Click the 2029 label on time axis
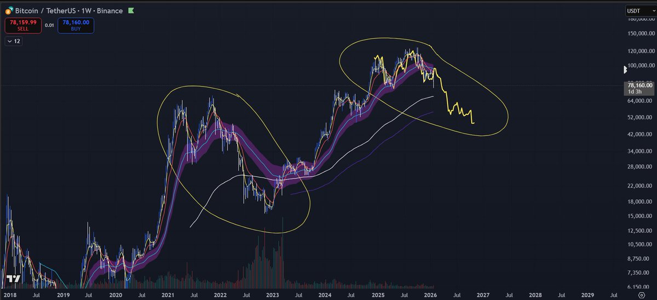 pyautogui.click(x=586, y=295)
